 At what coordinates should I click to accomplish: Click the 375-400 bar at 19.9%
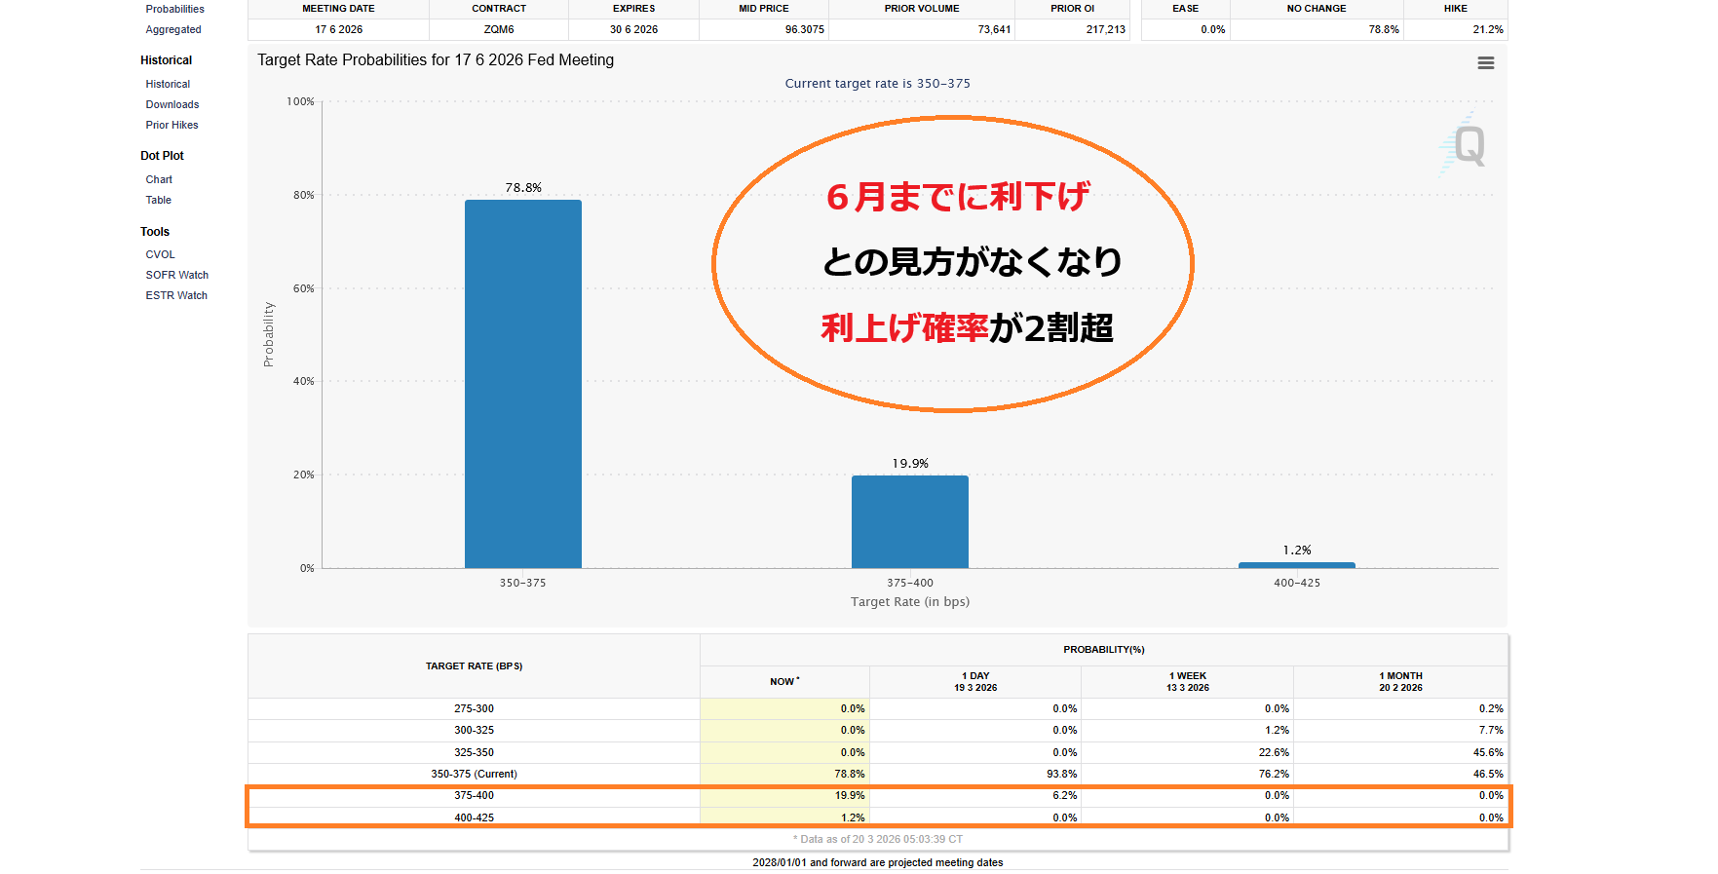tap(909, 521)
